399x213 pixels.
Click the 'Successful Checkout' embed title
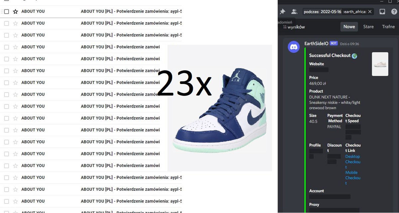click(330, 55)
